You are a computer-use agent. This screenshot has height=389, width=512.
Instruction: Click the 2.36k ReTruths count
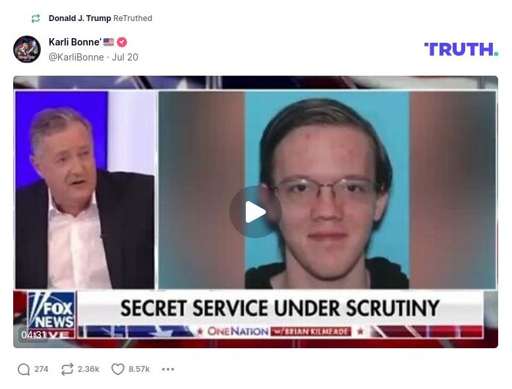tap(88, 369)
